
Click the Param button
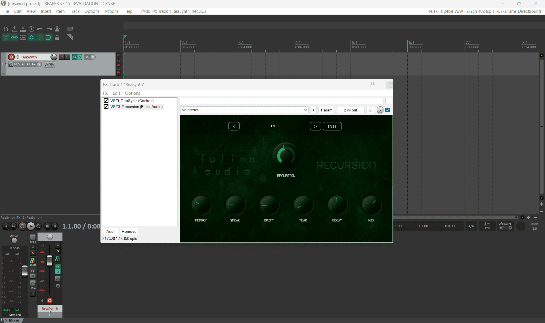tap(327, 110)
